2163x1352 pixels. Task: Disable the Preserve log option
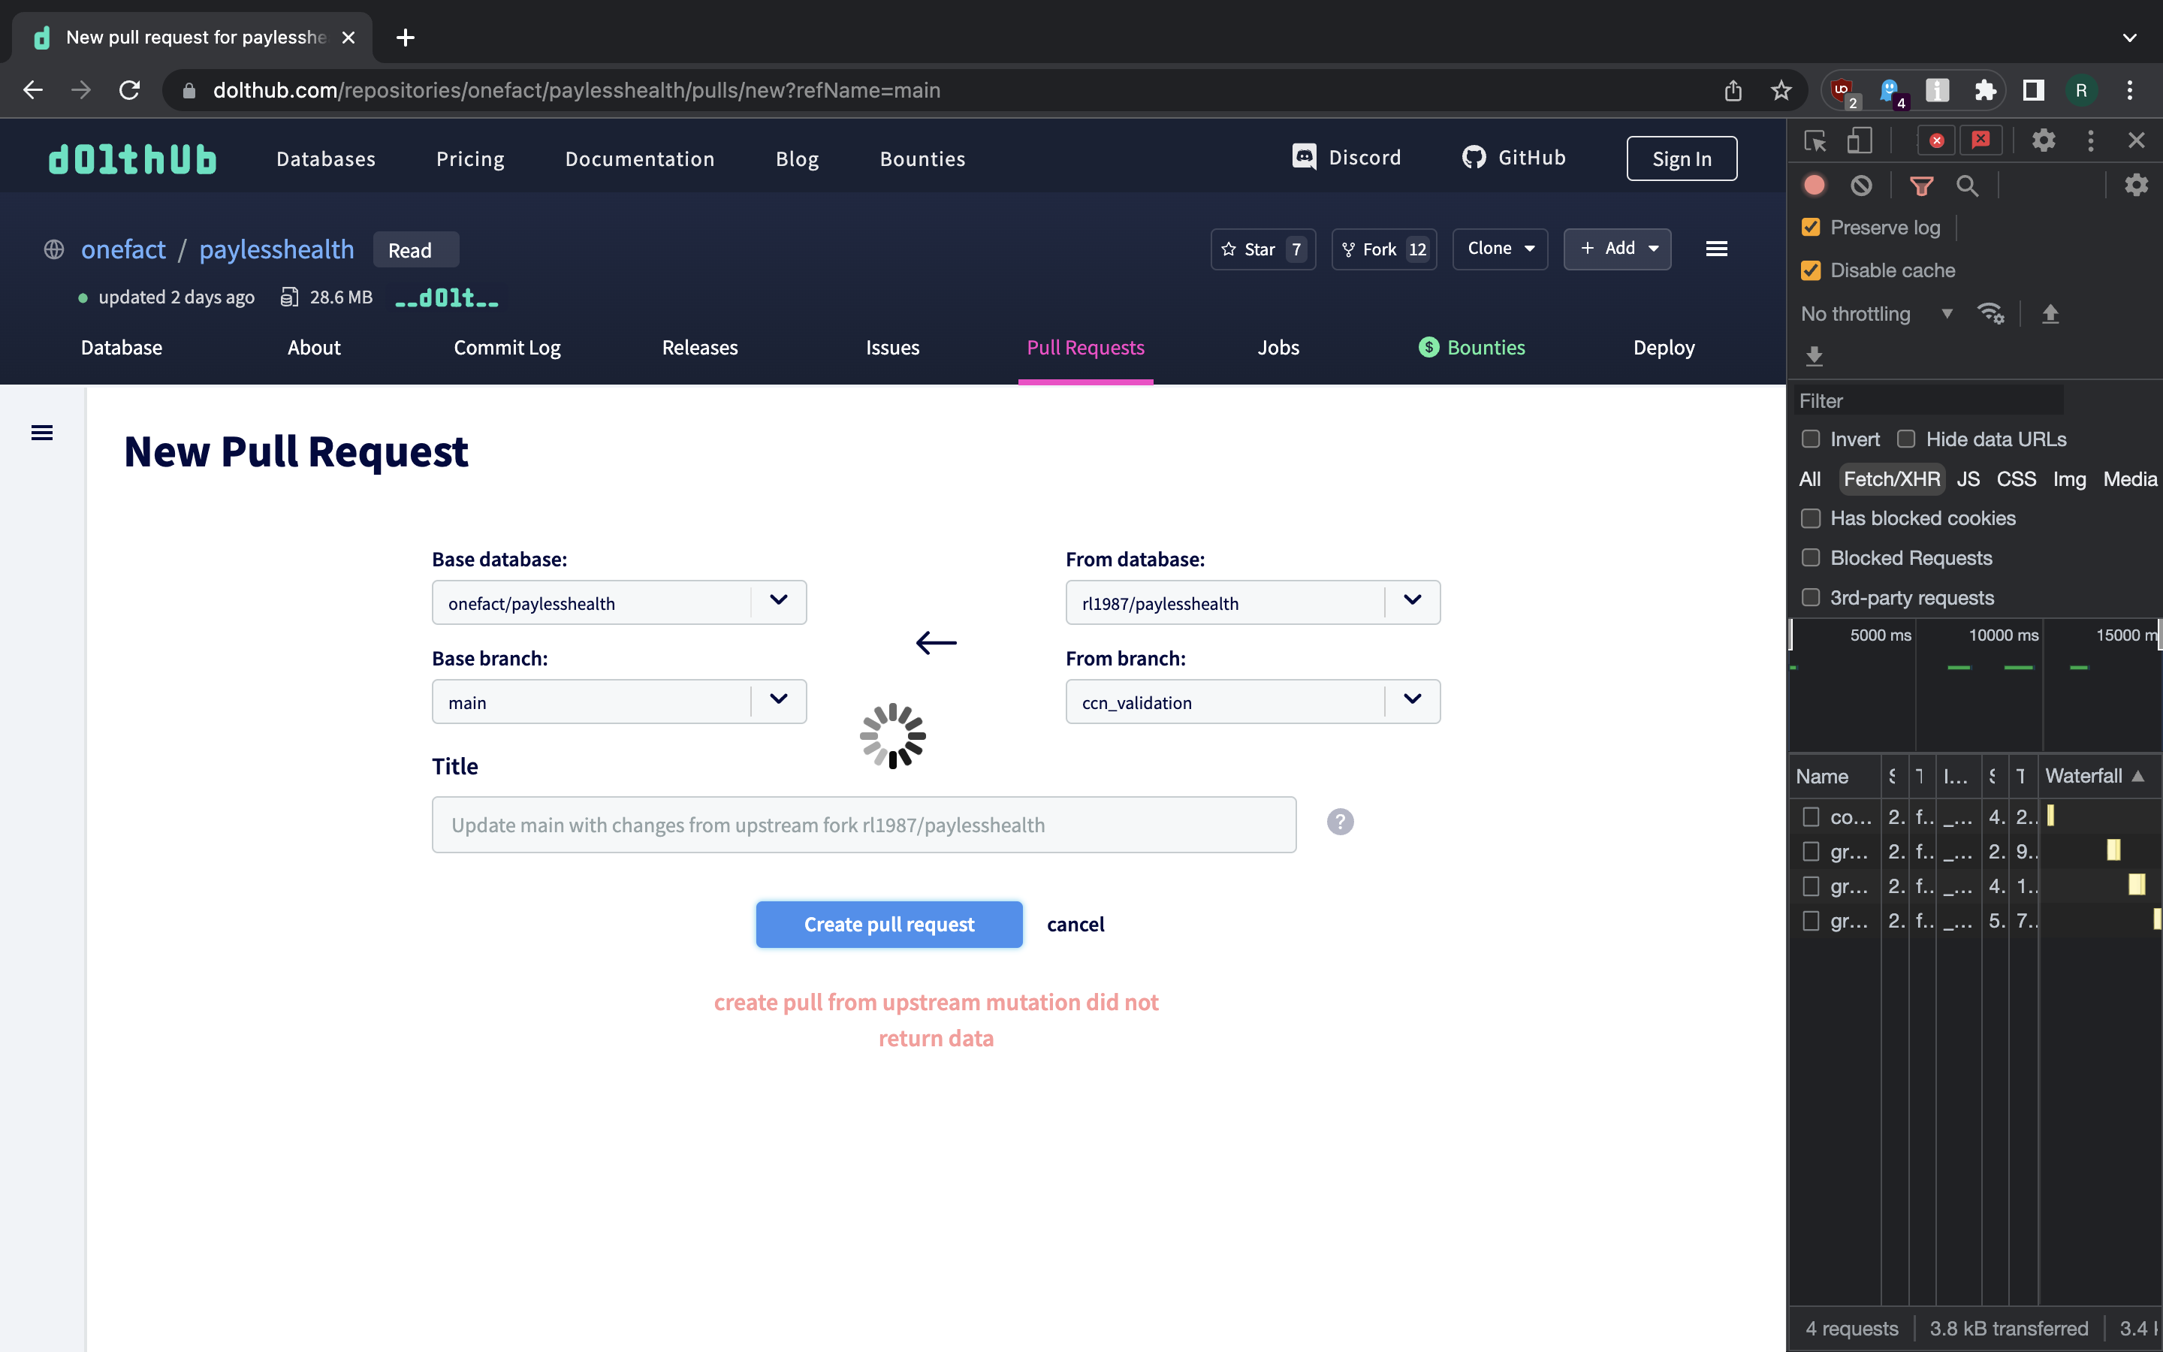tap(1812, 227)
